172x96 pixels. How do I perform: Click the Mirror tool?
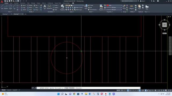click(x=30, y=7)
